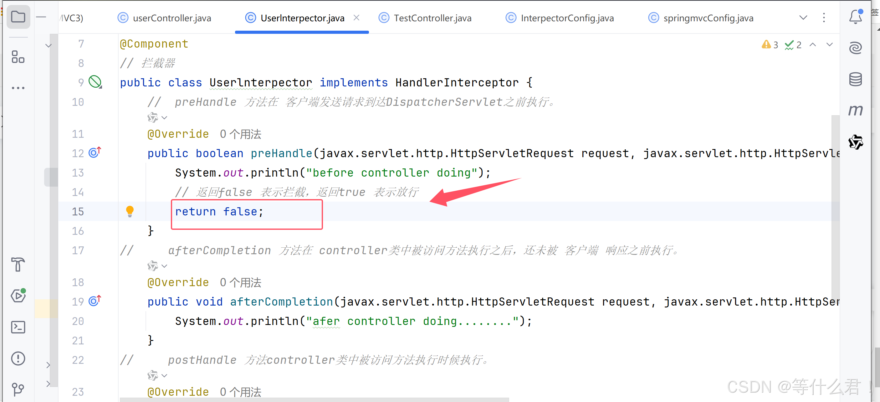Open the Project folder tool window
This screenshot has height=402, width=880.
coord(18,16)
